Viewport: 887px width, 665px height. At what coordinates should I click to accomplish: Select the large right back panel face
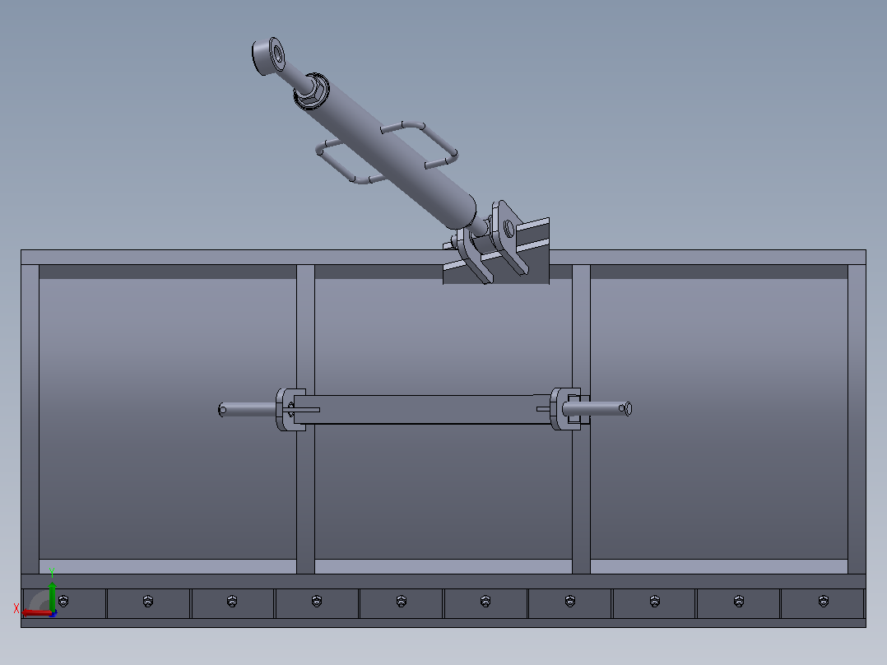coord(719,419)
